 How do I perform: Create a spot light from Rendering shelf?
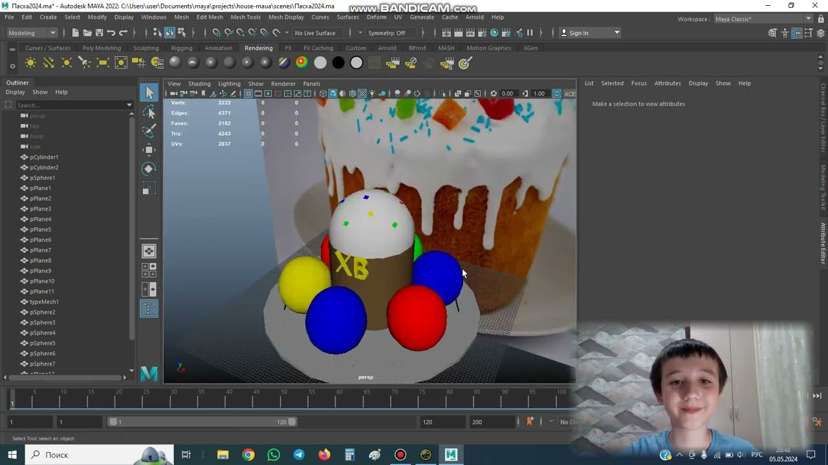click(84, 63)
